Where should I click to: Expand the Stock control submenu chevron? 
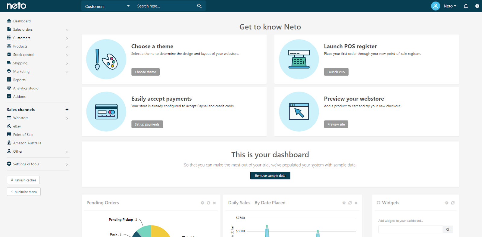pyautogui.click(x=67, y=55)
